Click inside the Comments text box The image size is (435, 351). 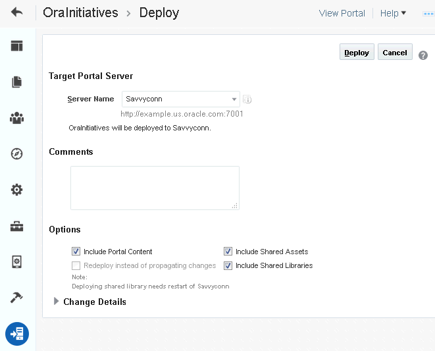click(x=155, y=188)
